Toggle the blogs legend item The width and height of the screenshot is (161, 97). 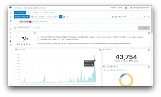coord(113,70)
